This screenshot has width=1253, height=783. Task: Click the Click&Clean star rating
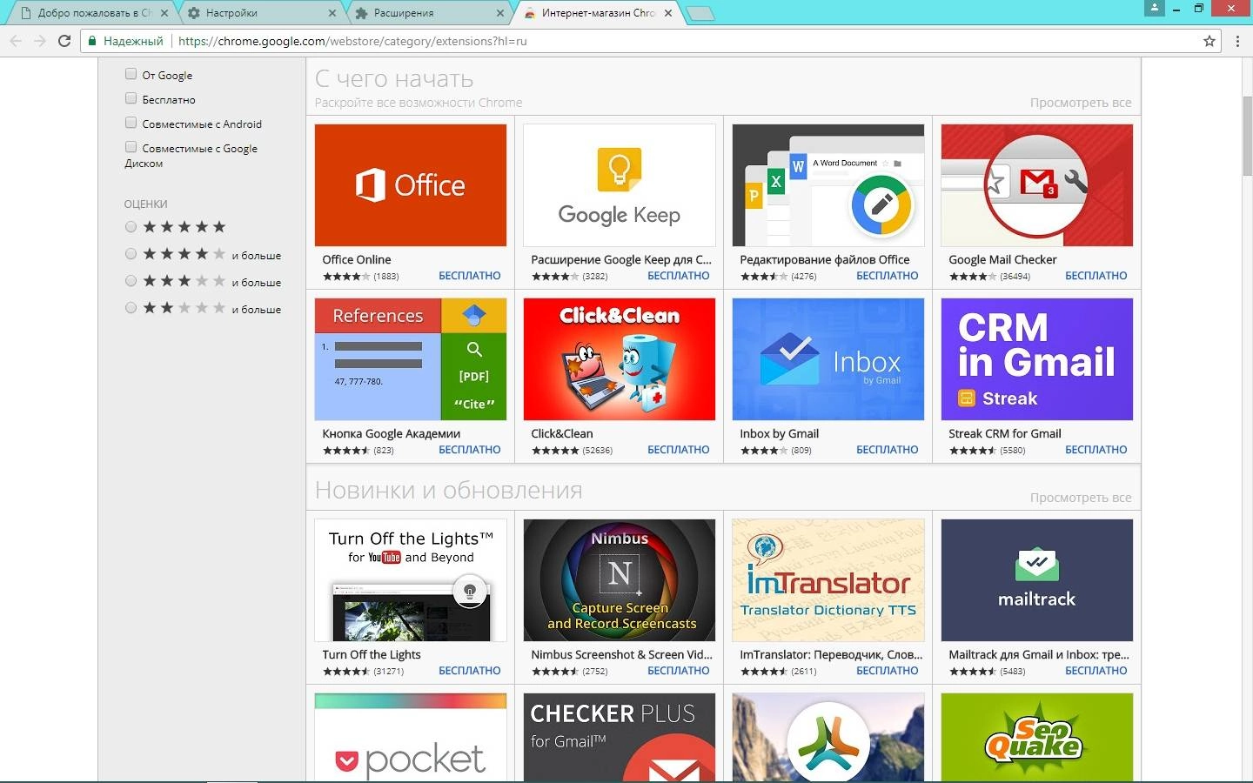tap(555, 451)
